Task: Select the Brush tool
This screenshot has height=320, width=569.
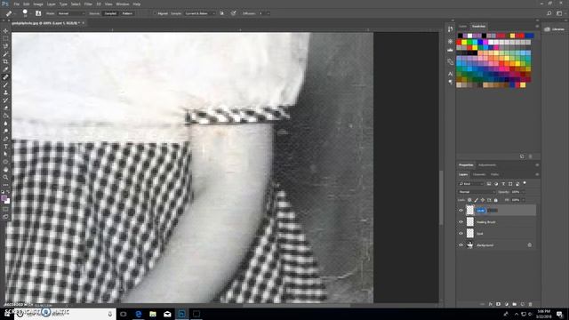Action: click(x=5, y=85)
